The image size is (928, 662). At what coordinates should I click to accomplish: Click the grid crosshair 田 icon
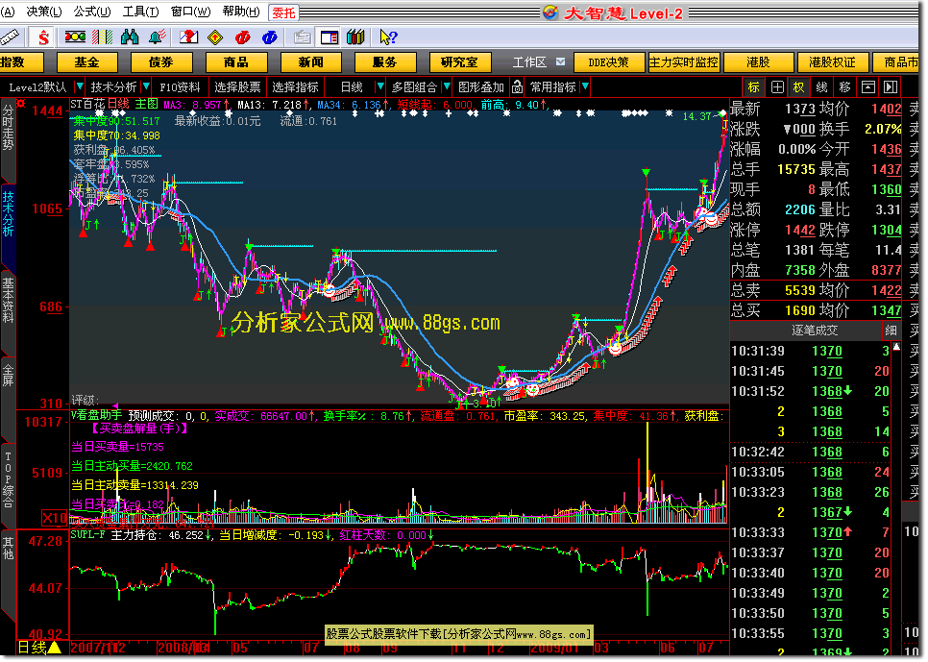point(777,87)
